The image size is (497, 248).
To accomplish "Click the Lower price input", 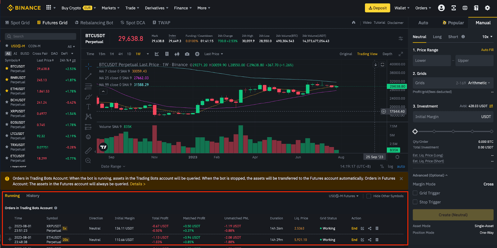I will coord(432,60).
